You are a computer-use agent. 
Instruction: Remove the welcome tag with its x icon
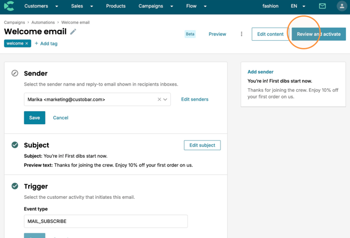pyautogui.click(x=27, y=43)
